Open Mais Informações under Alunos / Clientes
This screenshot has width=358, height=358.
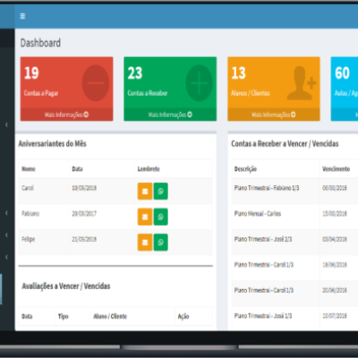click(x=274, y=115)
